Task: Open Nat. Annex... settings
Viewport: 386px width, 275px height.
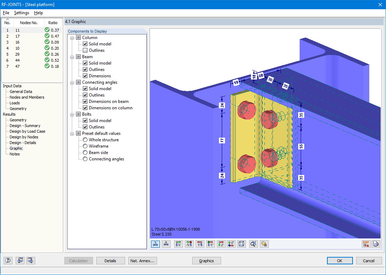Action: tap(143, 261)
